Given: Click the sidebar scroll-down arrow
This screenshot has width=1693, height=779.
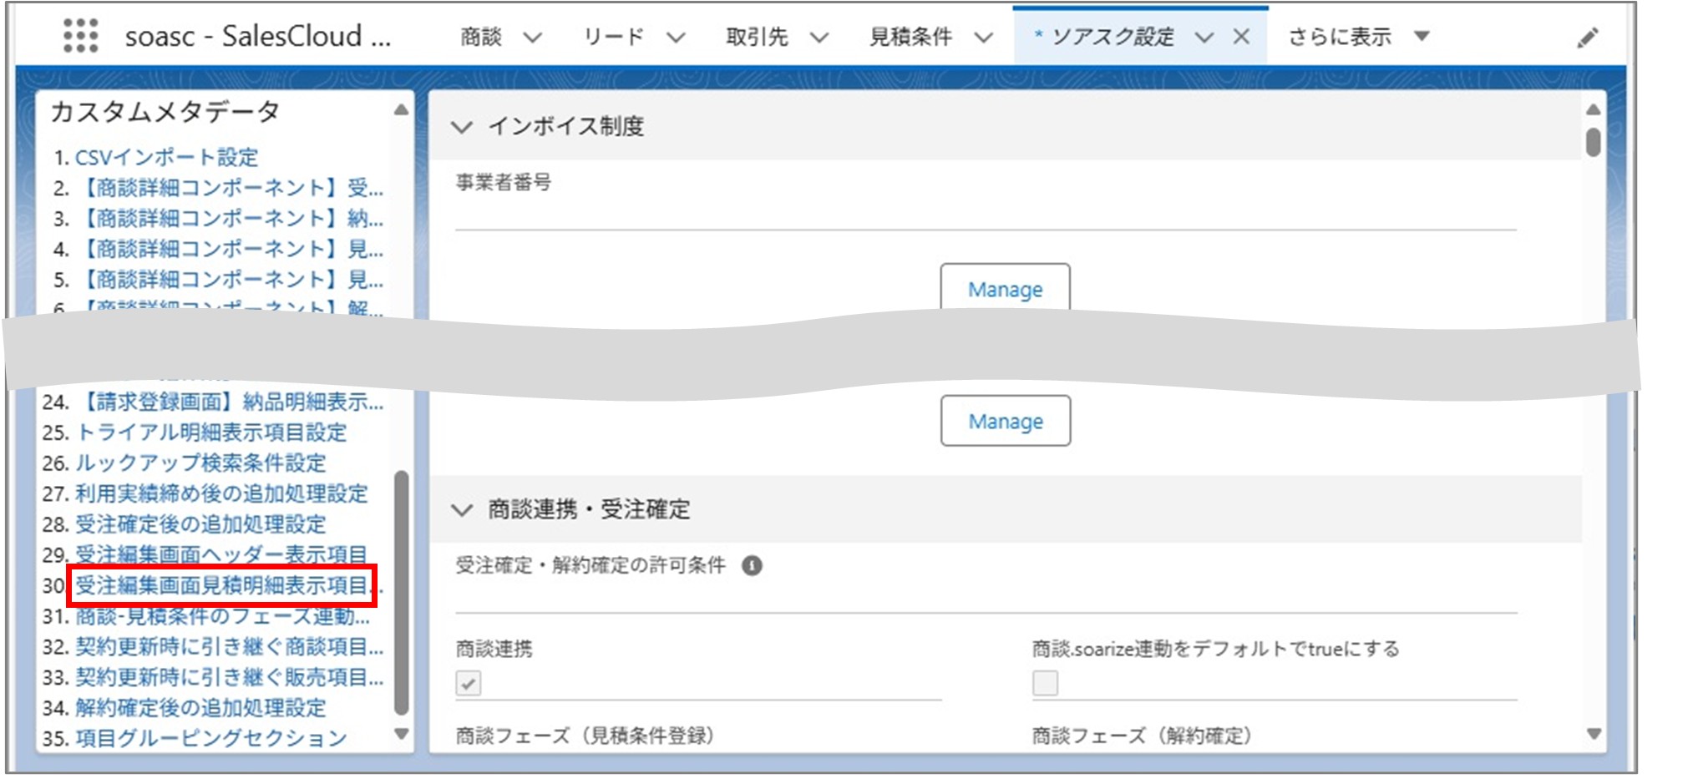Looking at the screenshot, I should [400, 734].
